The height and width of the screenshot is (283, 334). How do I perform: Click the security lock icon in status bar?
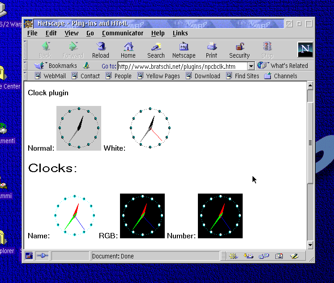coord(29,256)
